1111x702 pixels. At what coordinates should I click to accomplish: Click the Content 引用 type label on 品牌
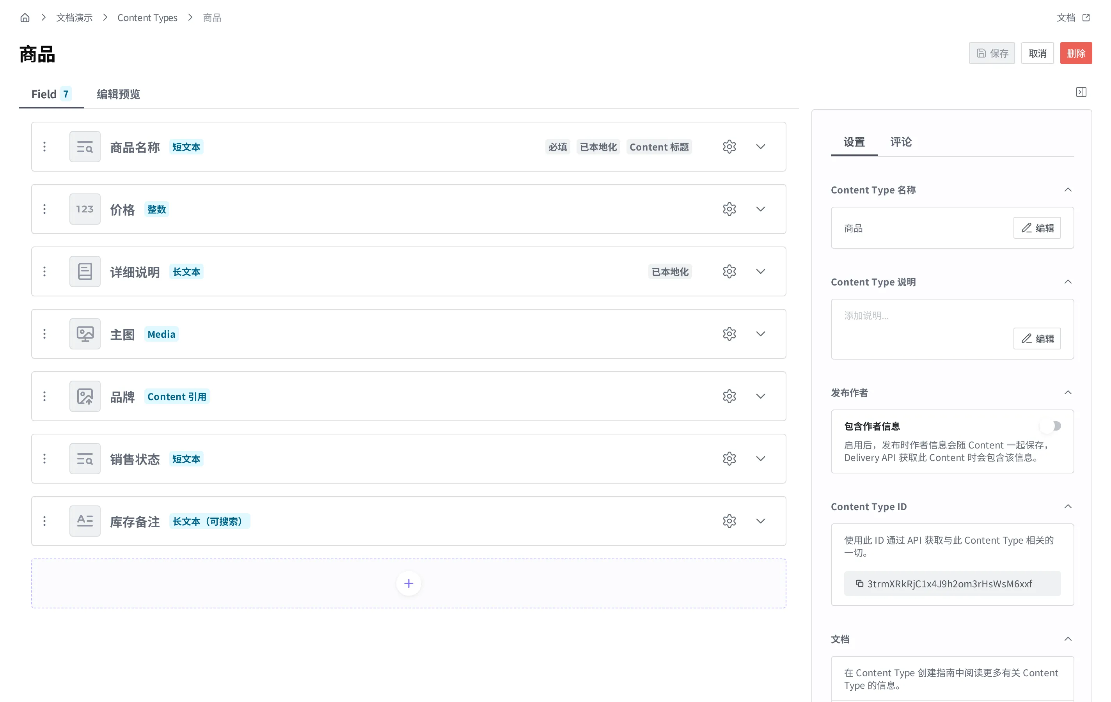[177, 397]
